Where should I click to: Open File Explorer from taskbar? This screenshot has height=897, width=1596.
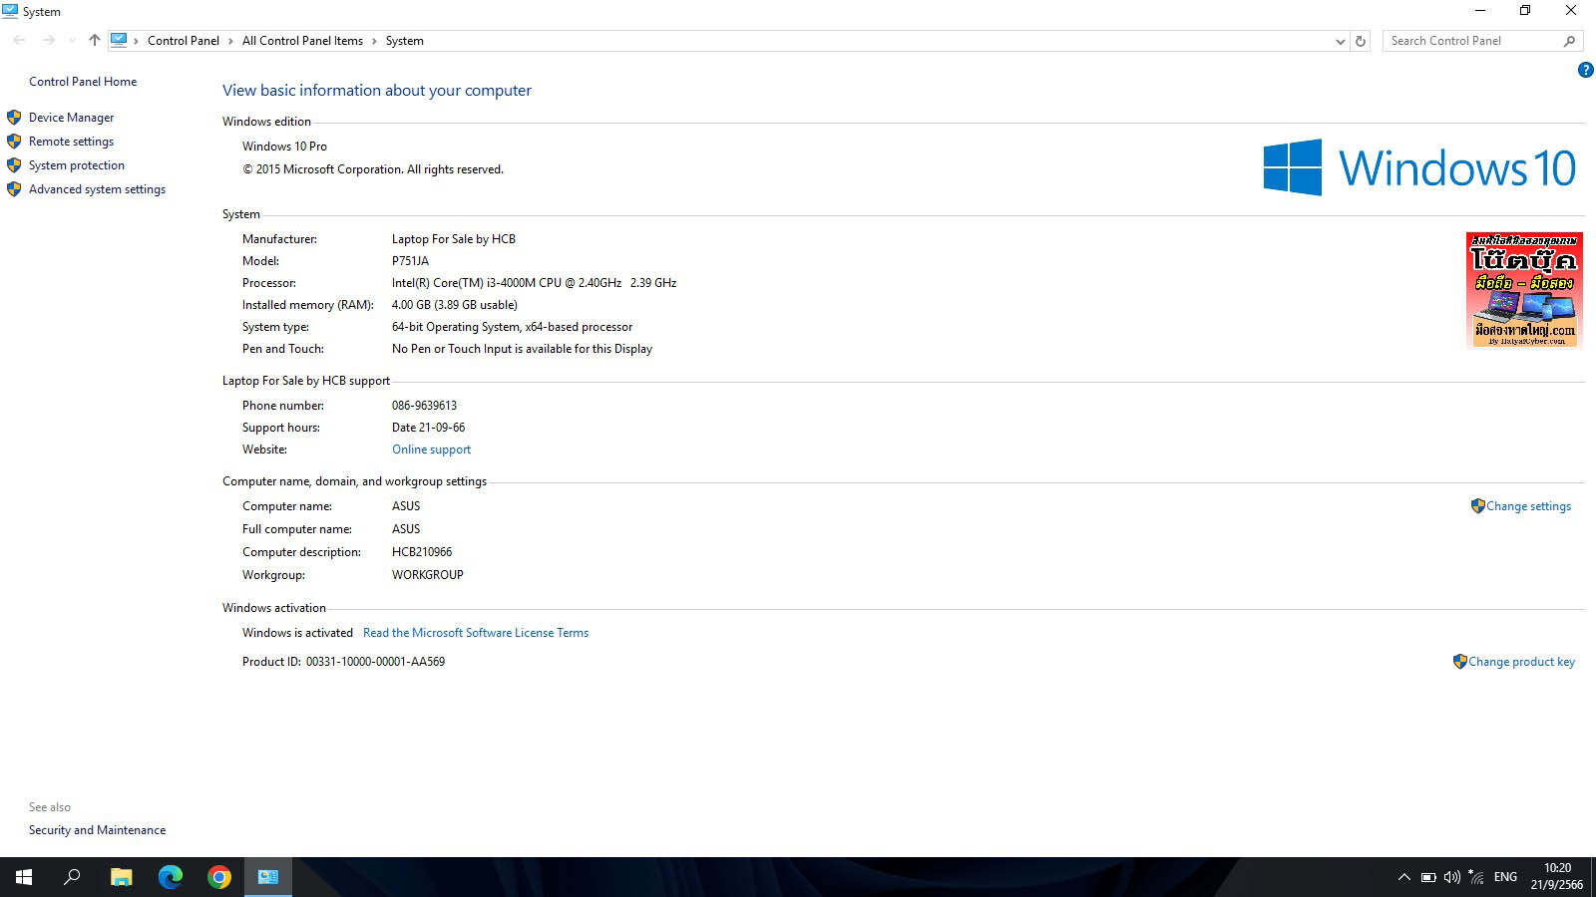click(121, 877)
